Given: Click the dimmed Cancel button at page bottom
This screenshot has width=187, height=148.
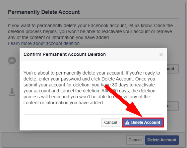Looking at the screenshot, I should click(x=135, y=140).
